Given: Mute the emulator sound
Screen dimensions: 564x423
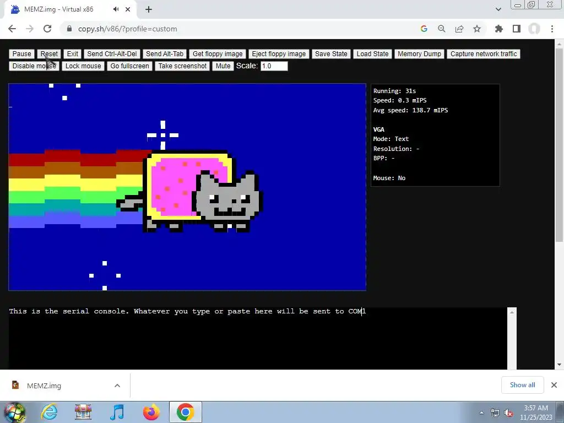Looking at the screenshot, I should pos(223,66).
